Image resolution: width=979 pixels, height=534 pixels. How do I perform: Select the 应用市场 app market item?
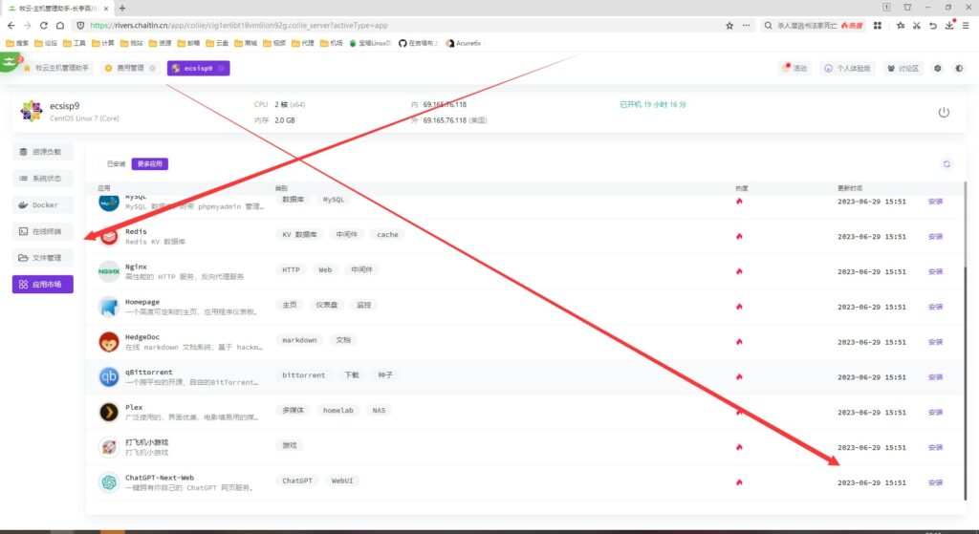42,285
